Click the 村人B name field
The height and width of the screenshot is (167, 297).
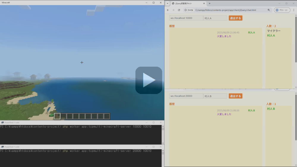[215, 96]
